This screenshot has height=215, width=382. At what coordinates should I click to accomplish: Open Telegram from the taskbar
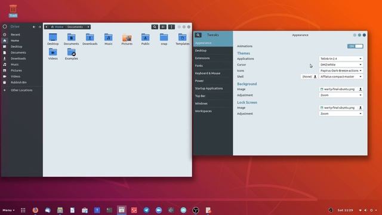coord(146,210)
